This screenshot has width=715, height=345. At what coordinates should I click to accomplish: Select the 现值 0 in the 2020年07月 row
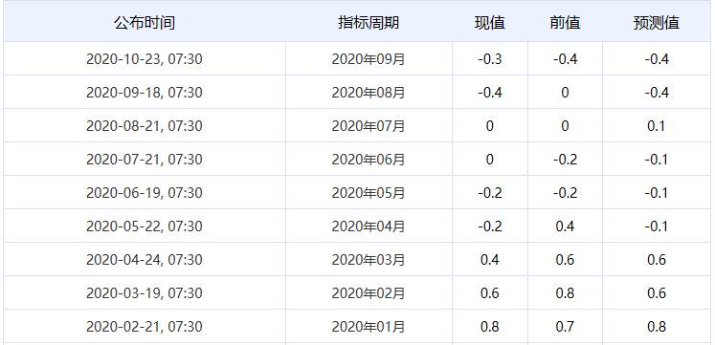[490, 125]
